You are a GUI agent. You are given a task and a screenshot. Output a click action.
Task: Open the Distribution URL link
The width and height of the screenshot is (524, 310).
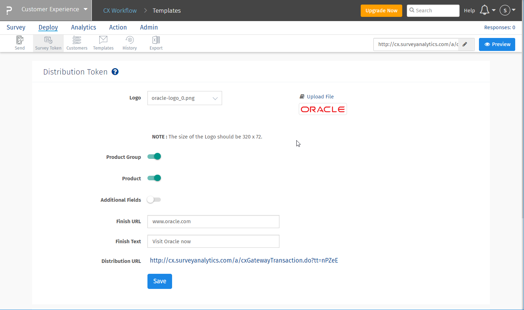[x=244, y=260]
